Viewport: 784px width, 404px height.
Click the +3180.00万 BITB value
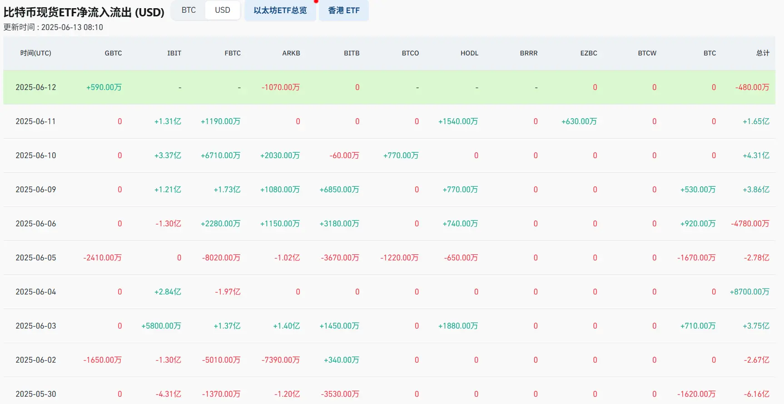pyautogui.click(x=340, y=224)
